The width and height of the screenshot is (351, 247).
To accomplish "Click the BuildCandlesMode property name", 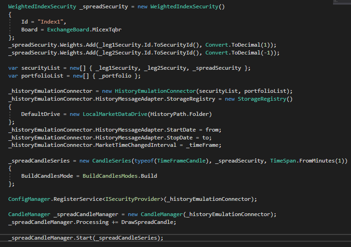I will pyautogui.click(x=47, y=176).
